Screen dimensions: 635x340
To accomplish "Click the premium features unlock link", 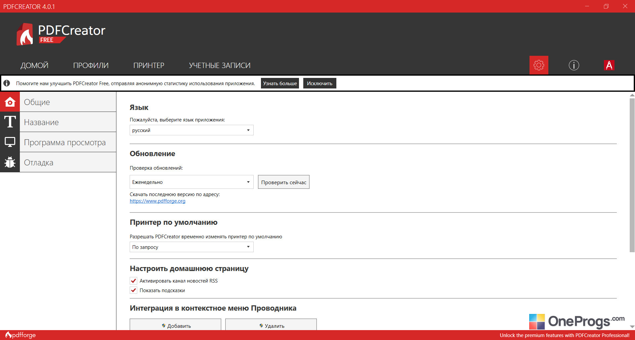I will [x=565, y=335].
